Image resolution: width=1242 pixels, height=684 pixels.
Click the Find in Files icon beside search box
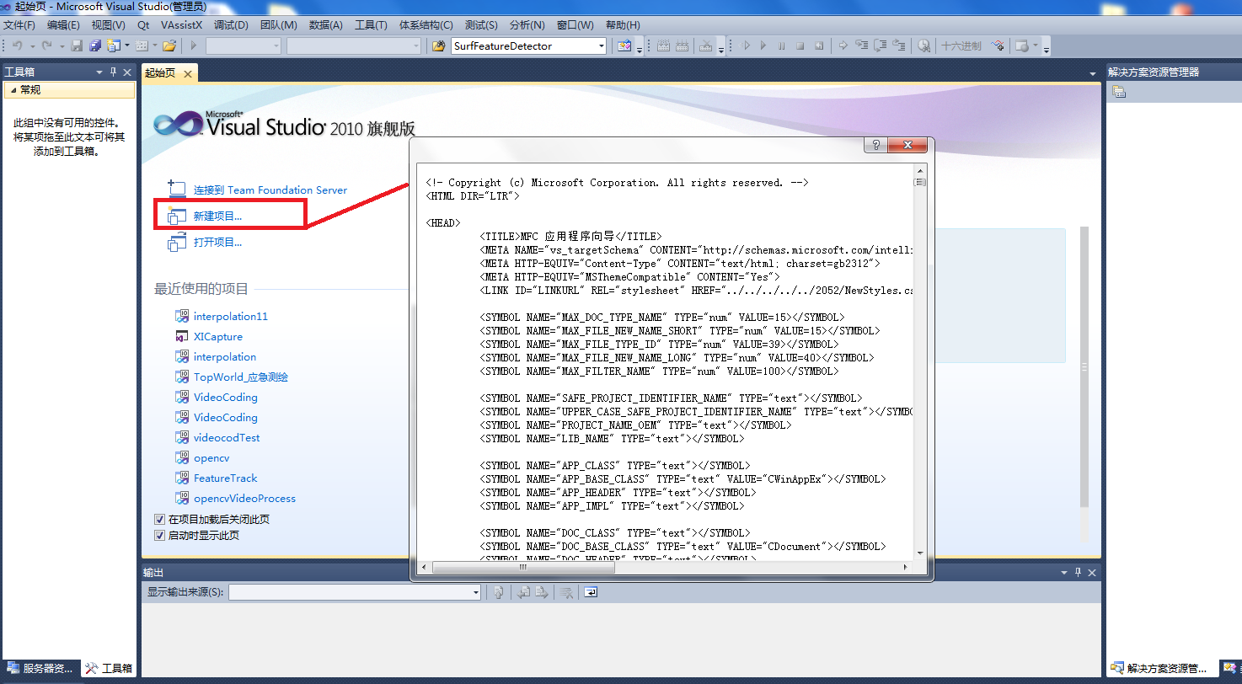pos(439,45)
